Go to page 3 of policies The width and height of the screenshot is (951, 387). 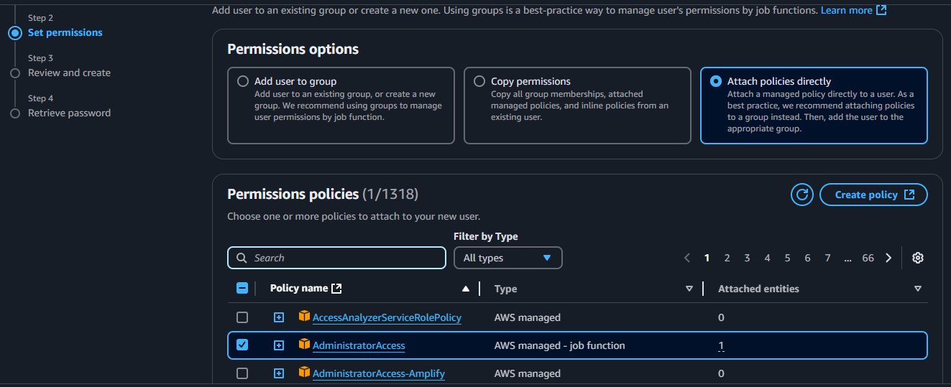(x=747, y=258)
